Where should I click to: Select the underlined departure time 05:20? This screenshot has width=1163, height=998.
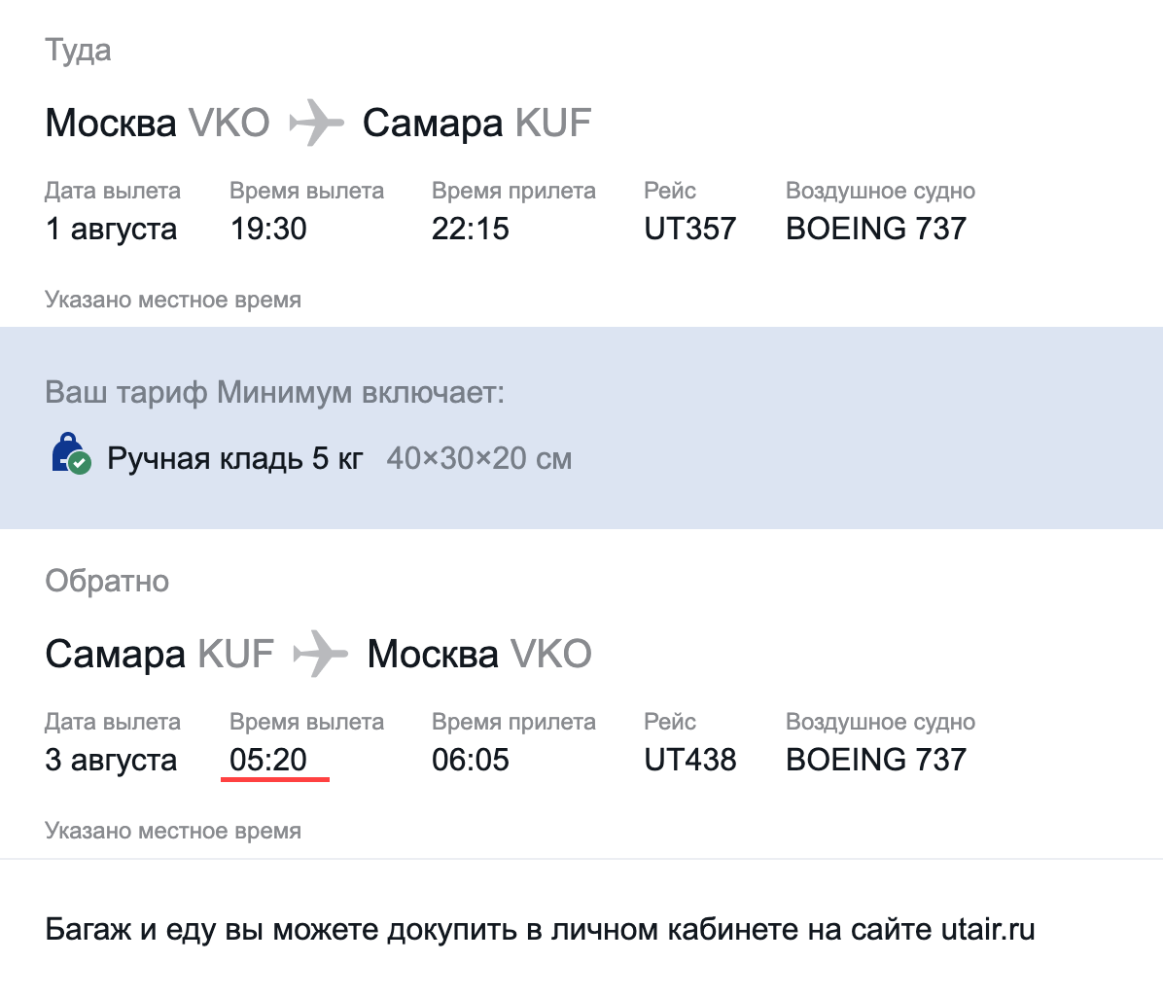click(x=268, y=760)
